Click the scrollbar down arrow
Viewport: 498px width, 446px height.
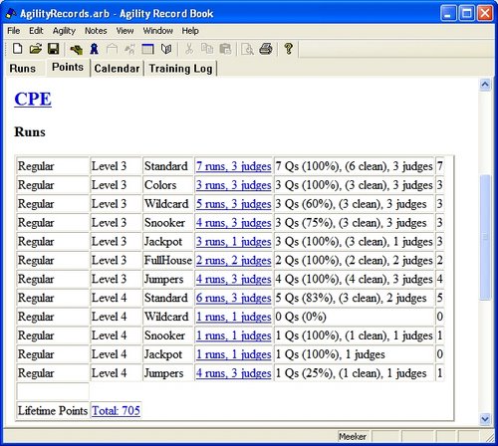(x=485, y=419)
